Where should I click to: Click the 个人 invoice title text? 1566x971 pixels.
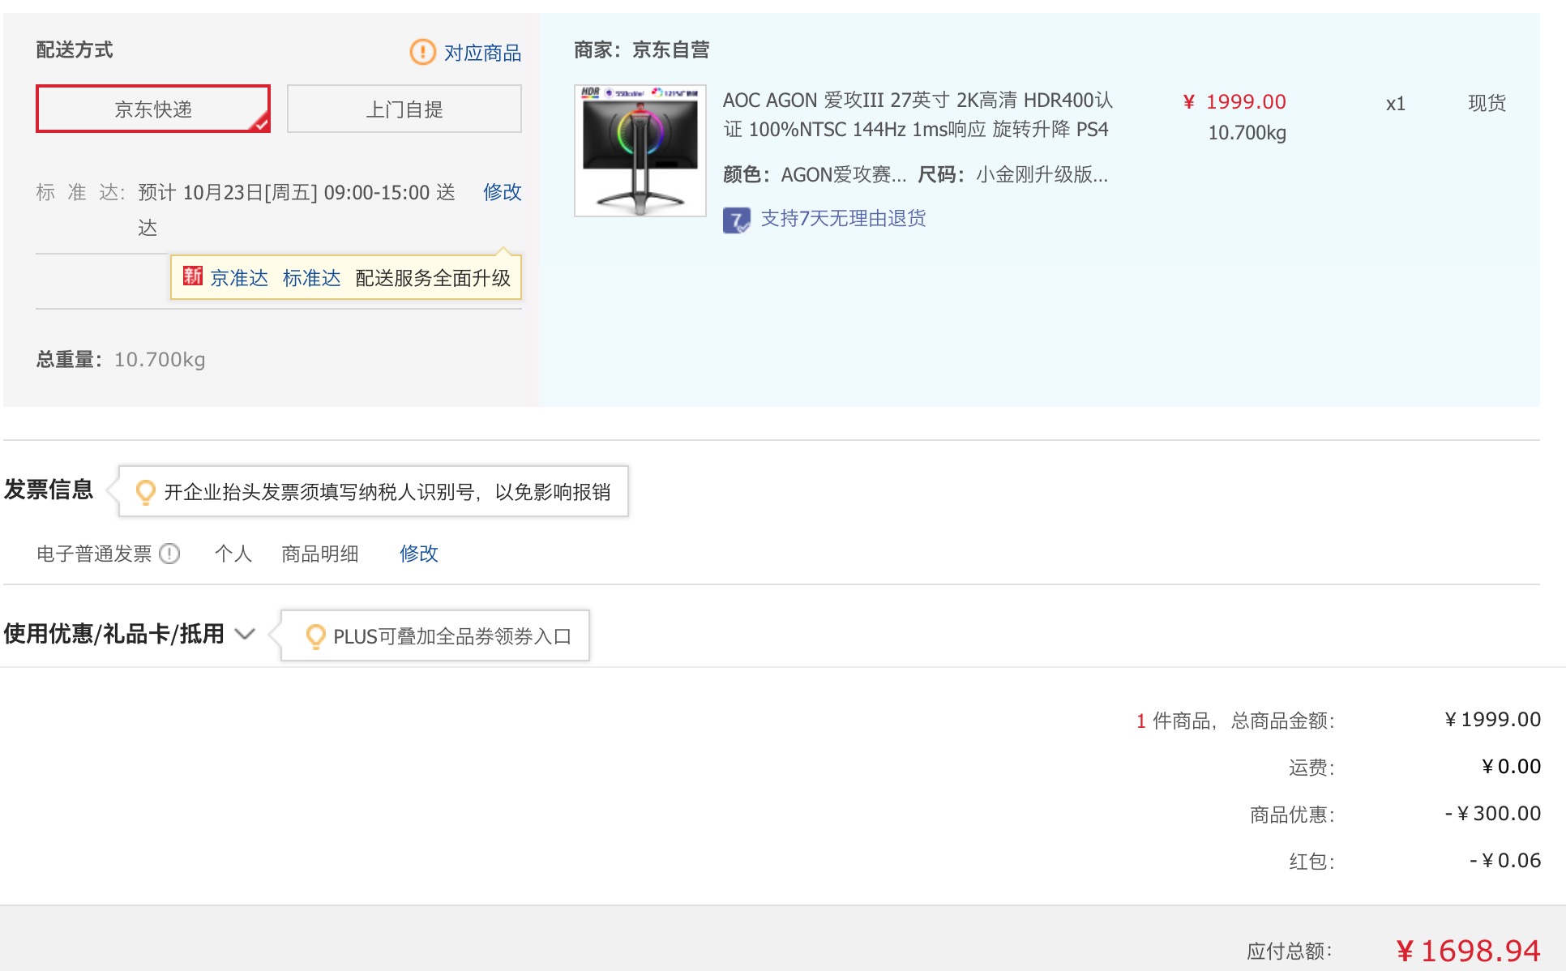pyautogui.click(x=233, y=554)
